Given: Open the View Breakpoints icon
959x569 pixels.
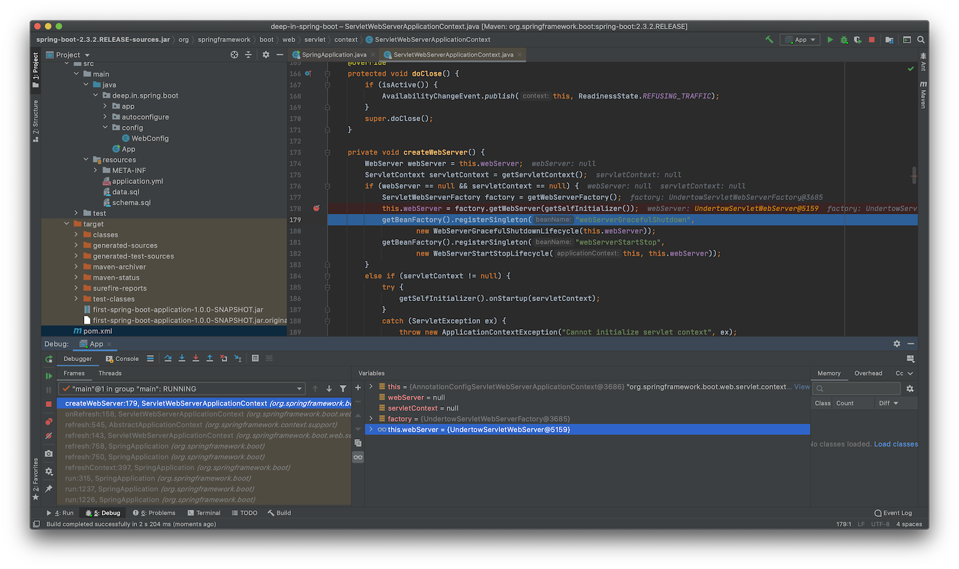Looking at the screenshot, I should [49, 422].
